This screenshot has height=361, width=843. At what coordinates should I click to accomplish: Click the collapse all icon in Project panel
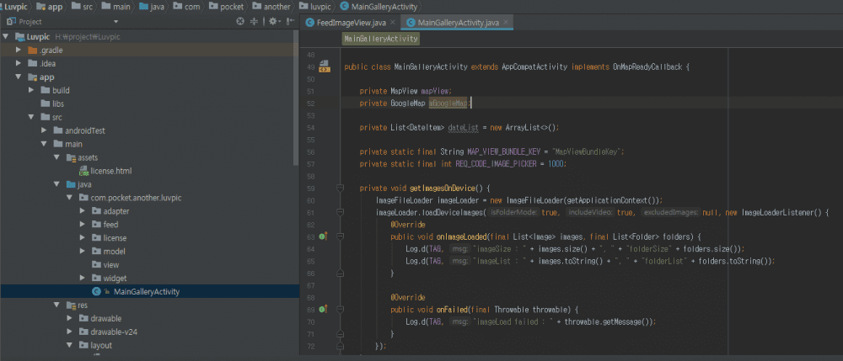(255, 21)
